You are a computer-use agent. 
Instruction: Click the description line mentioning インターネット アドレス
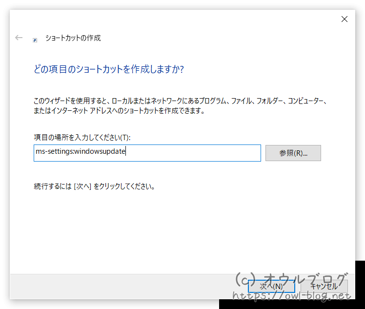coord(118,110)
